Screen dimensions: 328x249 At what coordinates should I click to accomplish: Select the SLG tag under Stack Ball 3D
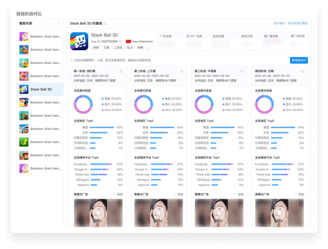tap(130, 48)
